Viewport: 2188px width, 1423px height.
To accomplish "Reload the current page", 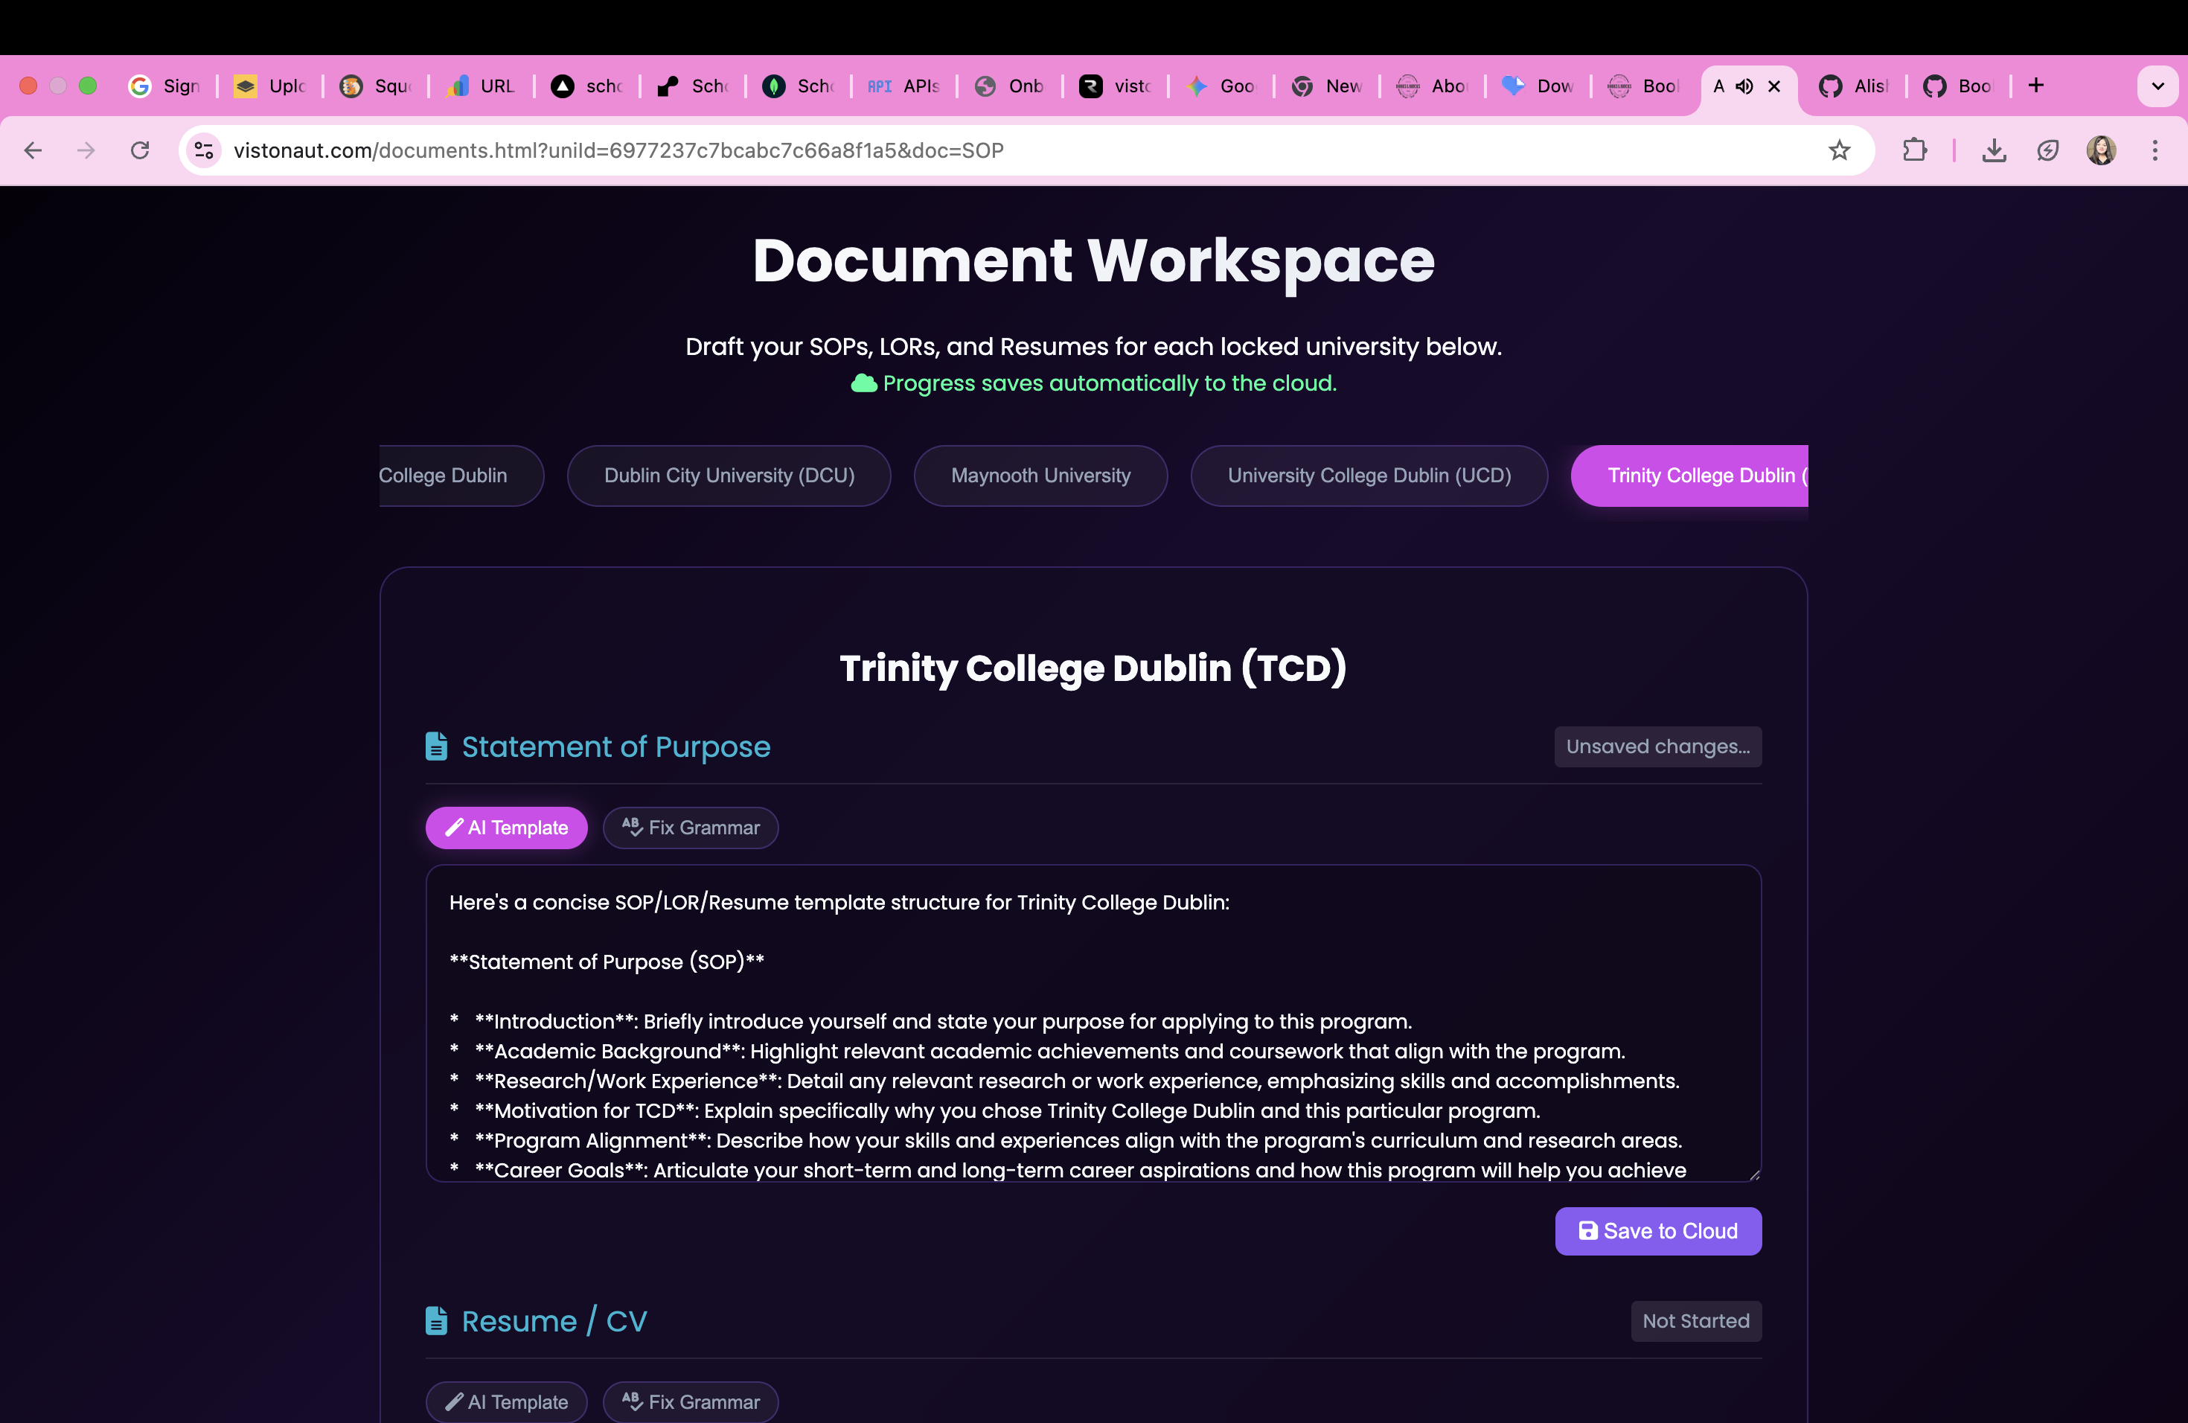I will pyautogui.click(x=140, y=150).
